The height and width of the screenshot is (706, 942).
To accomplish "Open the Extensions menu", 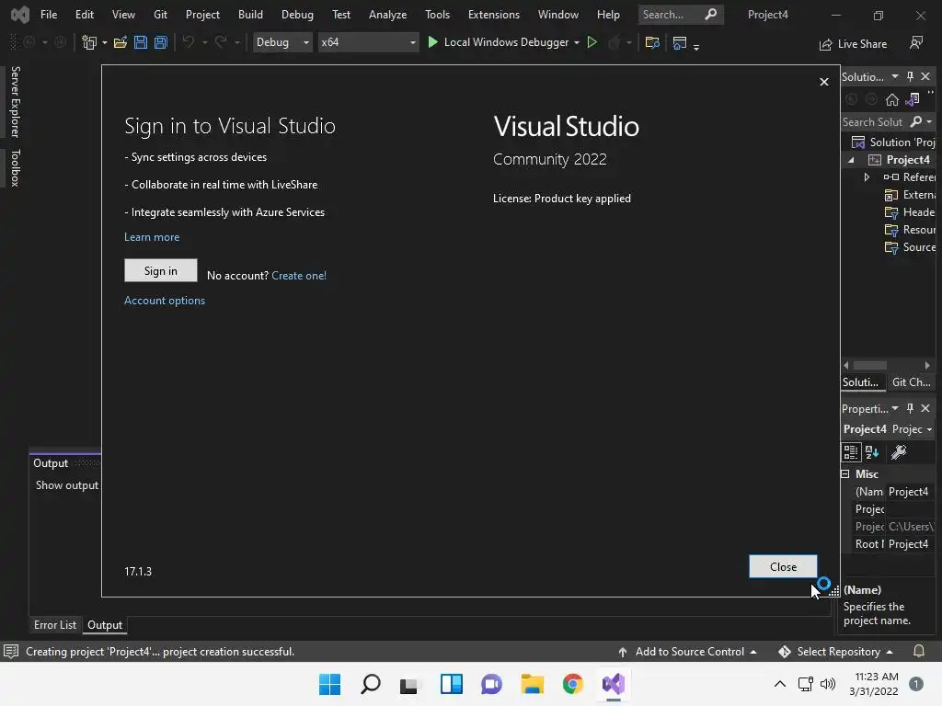I will click(494, 15).
